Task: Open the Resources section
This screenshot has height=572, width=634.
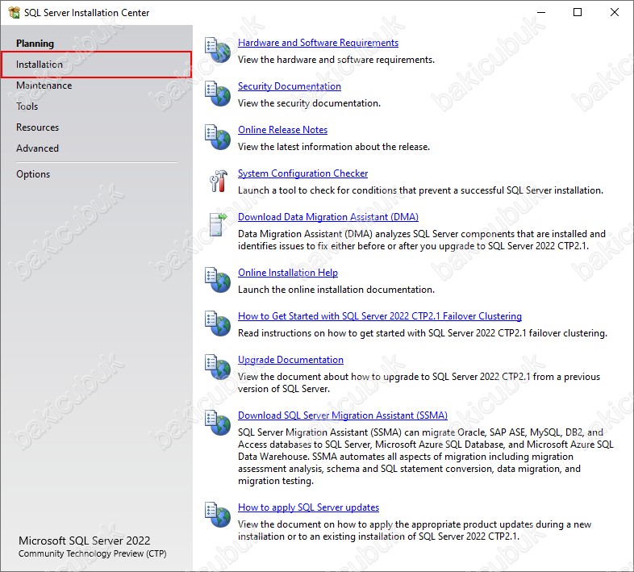Action: click(38, 127)
